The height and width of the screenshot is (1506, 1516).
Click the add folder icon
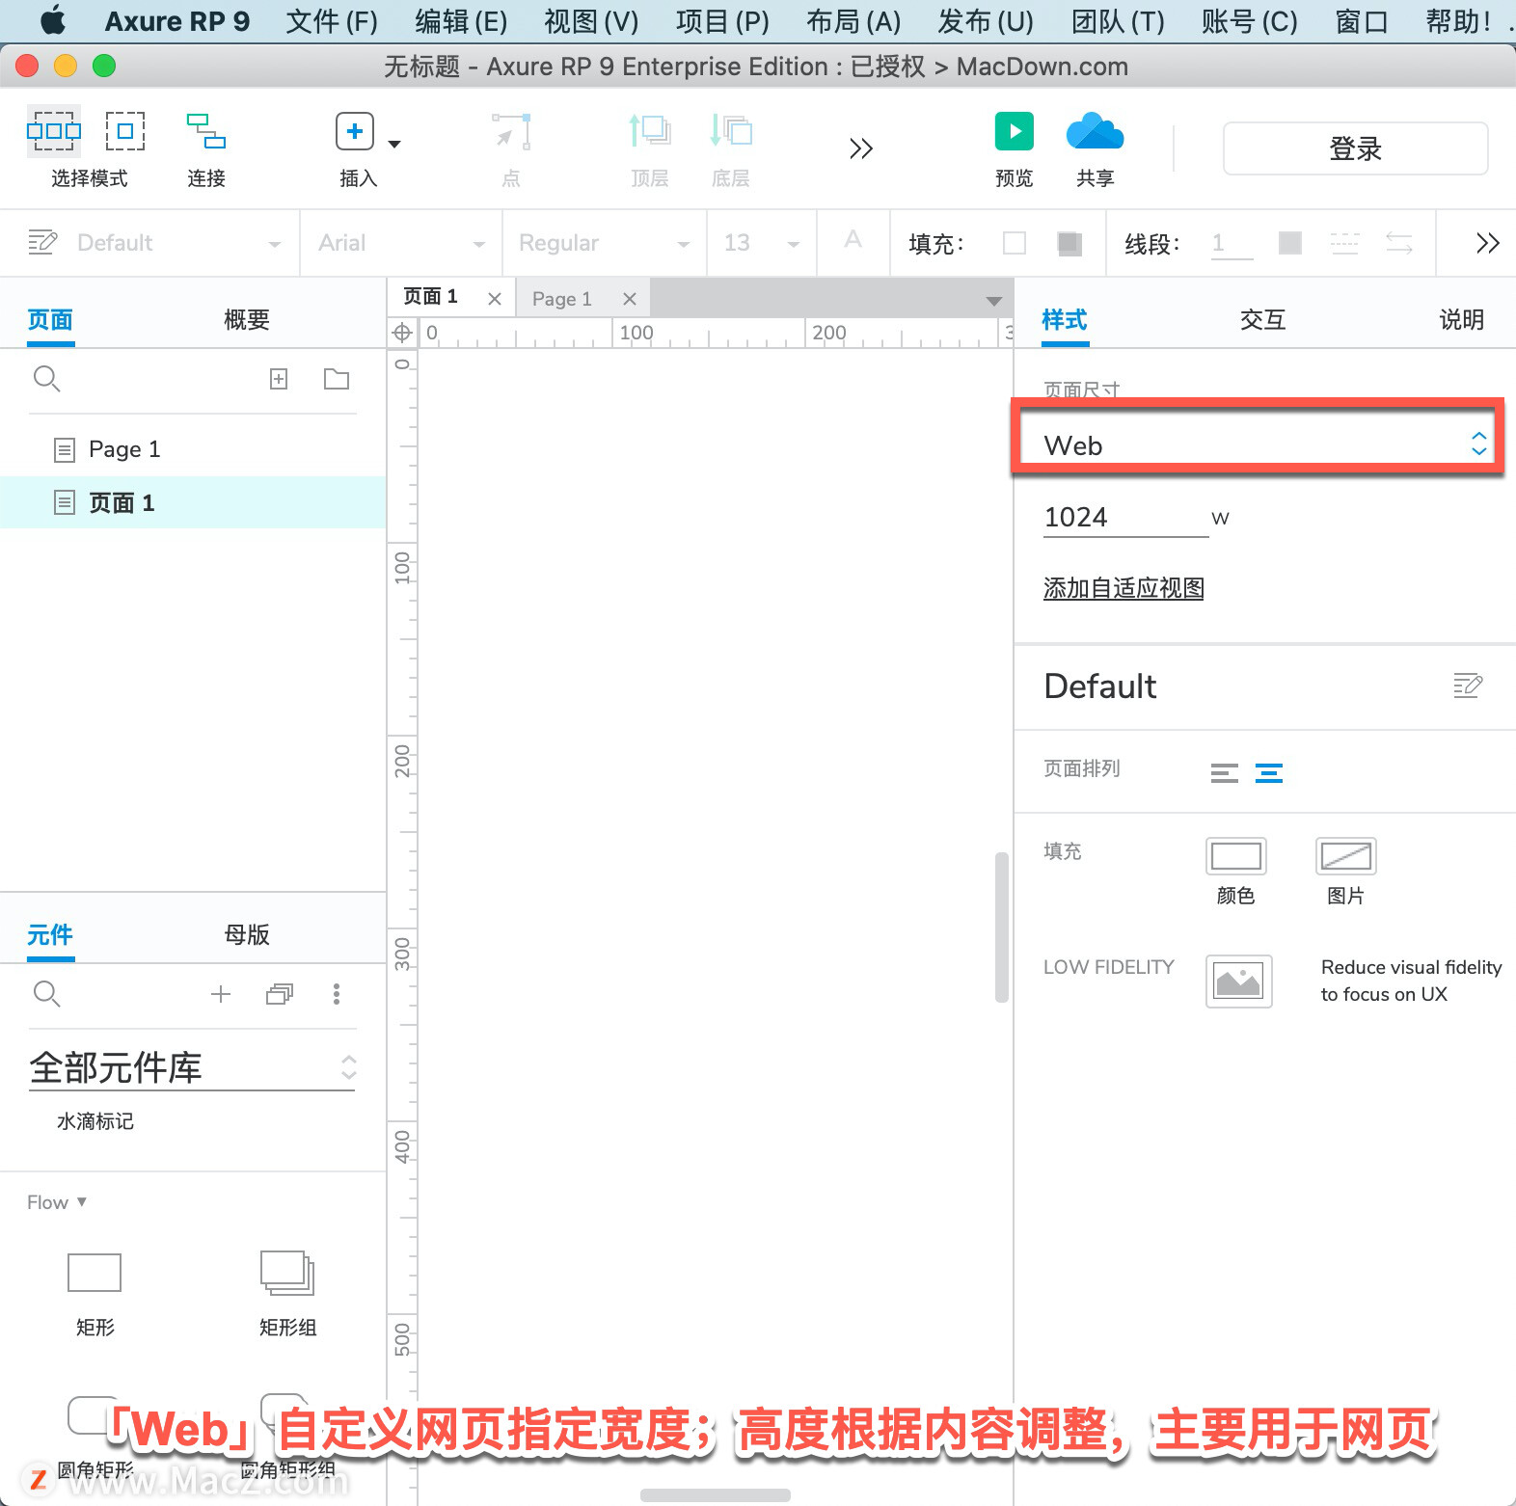[337, 379]
